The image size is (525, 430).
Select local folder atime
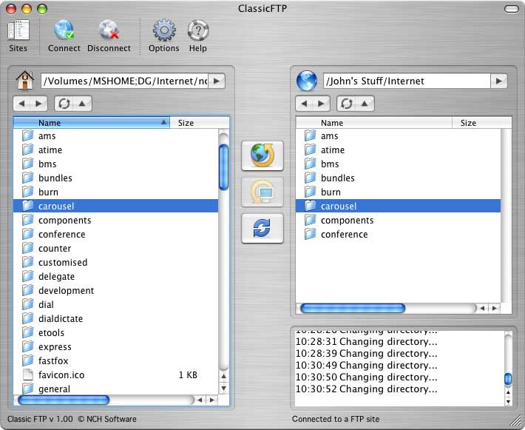(x=116, y=150)
